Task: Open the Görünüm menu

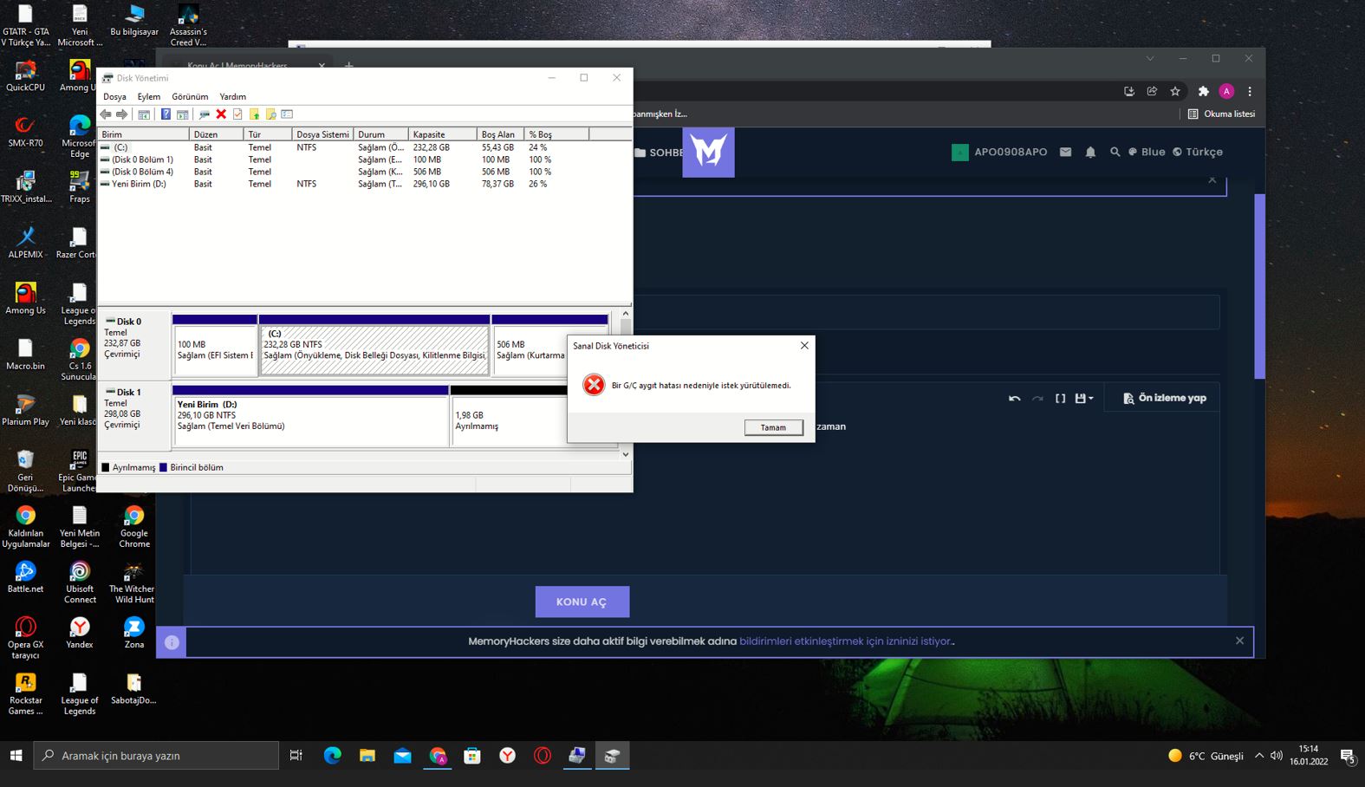Action: pos(190,97)
